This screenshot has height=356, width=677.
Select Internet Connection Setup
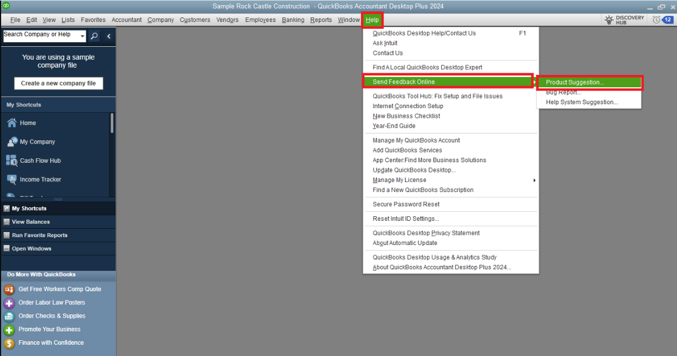pos(451,106)
